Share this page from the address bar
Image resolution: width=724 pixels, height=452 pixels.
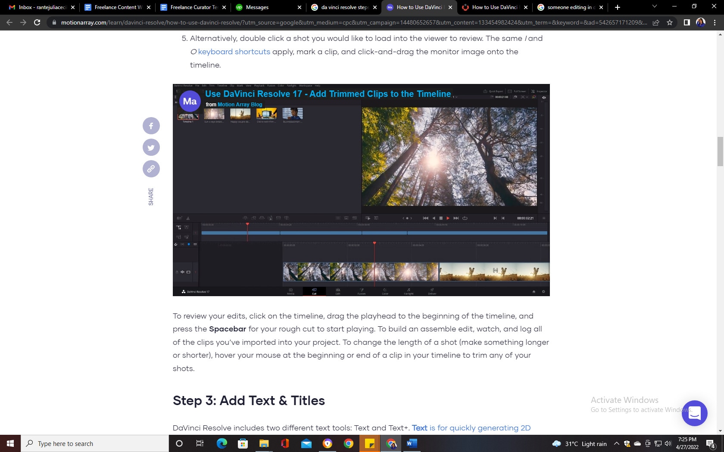656,22
